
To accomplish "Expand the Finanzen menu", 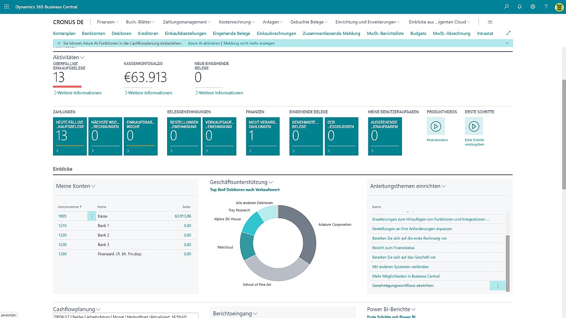I will (107, 22).
